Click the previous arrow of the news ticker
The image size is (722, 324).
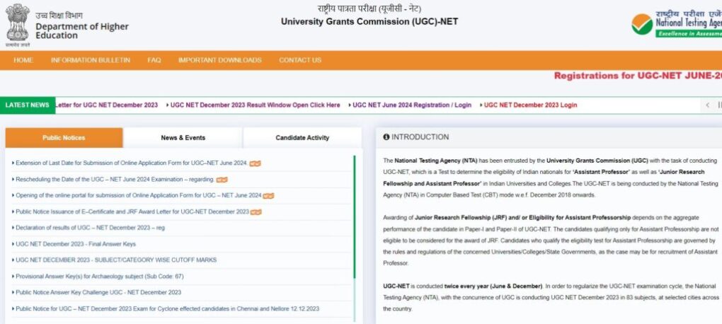(x=708, y=105)
